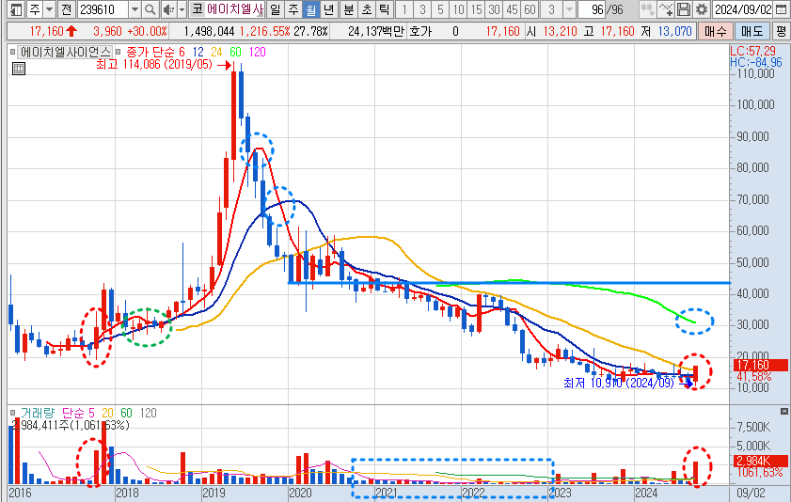Click the 전 button
This screenshot has width=791, height=502.
point(66,9)
